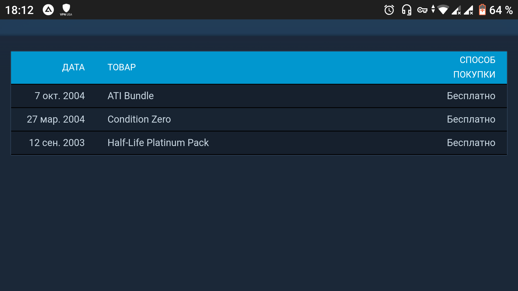Tap the Wi-Fi signal icon
518x291 pixels.
coord(443,10)
